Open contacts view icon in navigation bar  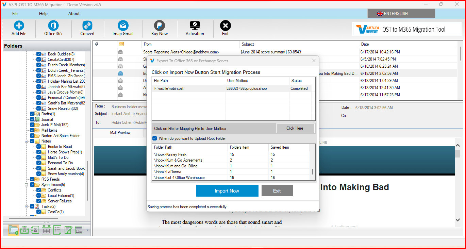pos(35,230)
